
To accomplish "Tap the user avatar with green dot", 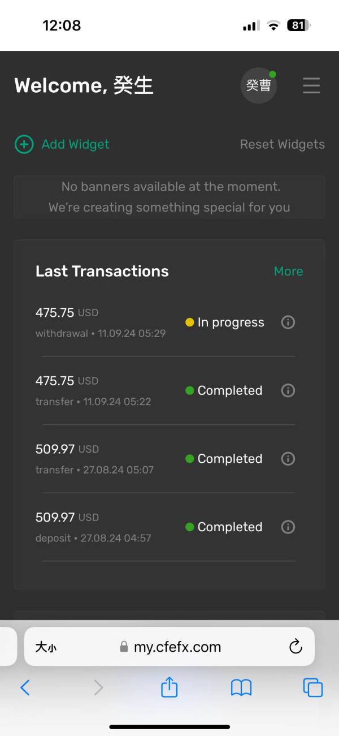I will (x=259, y=85).
